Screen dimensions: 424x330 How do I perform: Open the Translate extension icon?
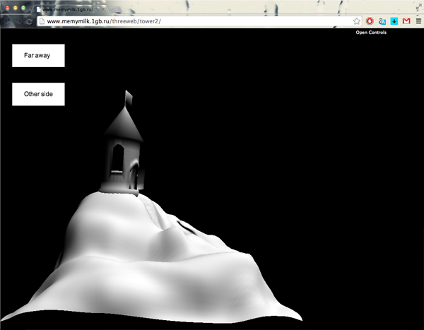click(382, 21)
